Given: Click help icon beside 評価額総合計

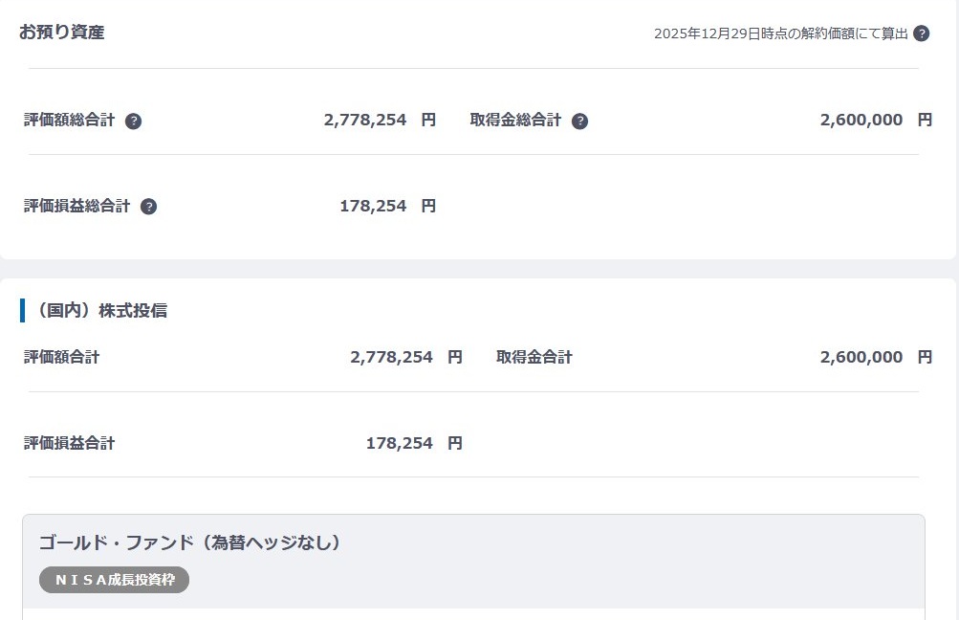Looking at the screenshot, I should point(134,122).
